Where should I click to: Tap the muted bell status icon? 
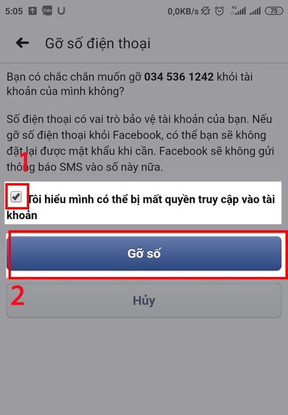pyautogui.click(x=205, y=11)
